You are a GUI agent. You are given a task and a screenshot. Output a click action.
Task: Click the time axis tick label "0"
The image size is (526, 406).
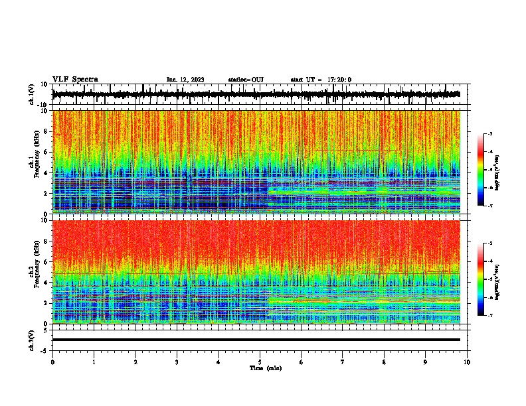coord(52,362)
